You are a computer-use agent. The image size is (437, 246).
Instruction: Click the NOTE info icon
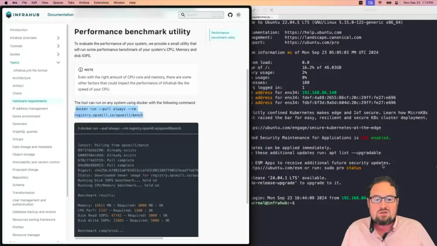(x=81, y=70)
